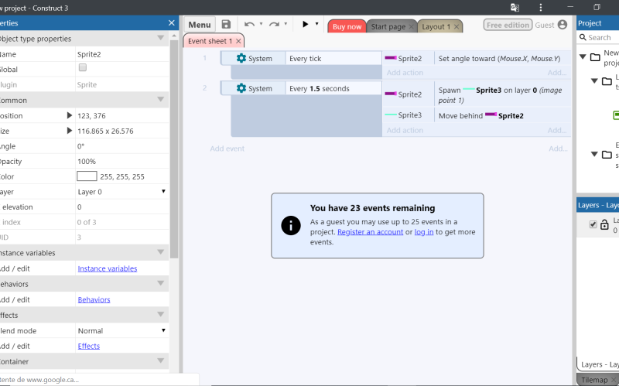Toggle layer visibility checkbox in Layers panel
The image size is (619, 386).
click(x=593, y=224)
